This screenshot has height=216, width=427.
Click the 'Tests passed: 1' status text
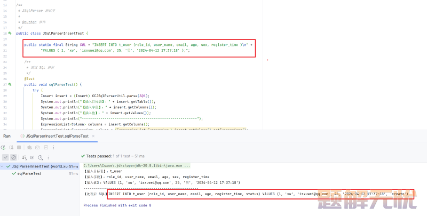click(99, 156)
